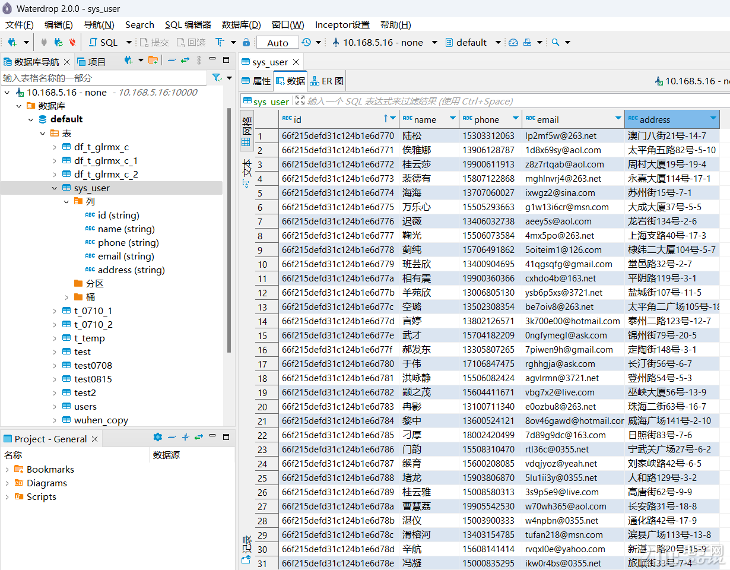
Task: Select the 分区 folder in tree
Action: pos(89,283)
